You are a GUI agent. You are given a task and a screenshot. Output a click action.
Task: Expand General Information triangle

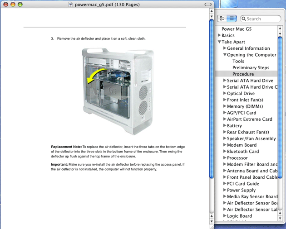(225, 48)
